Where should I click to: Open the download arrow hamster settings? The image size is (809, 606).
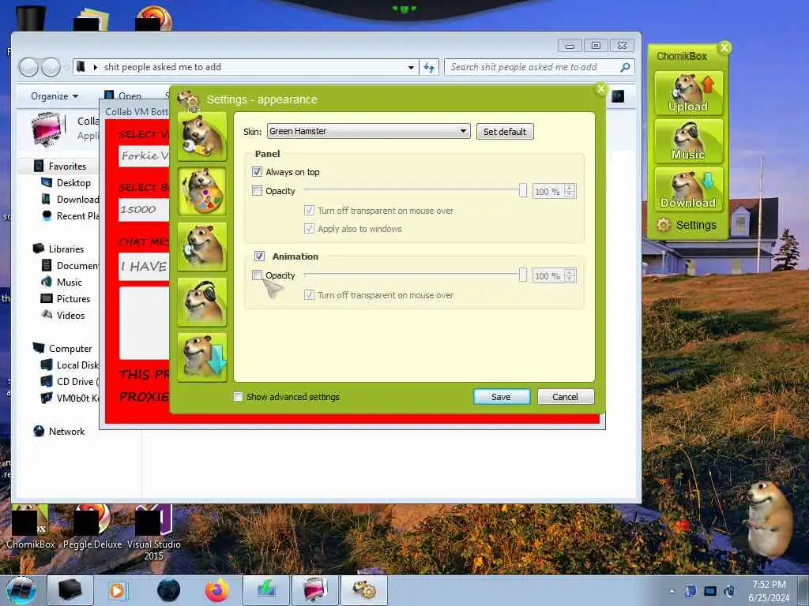[201, 357]
